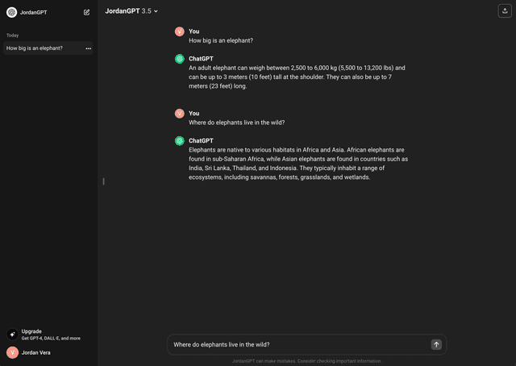Image resolution: width=516 pixels, height=366 pixels.
Task: Click "Get GPT-4, DALL·E, and more" upgrade link
Action: (51, 339)
